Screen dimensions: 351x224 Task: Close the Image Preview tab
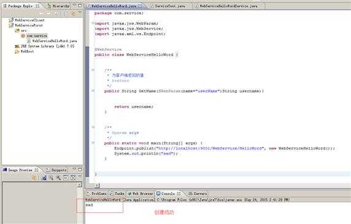pos(36,170)
